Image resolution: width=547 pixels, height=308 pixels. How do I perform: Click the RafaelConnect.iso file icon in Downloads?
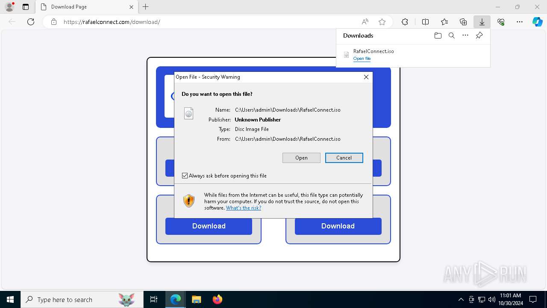pyautogui.click(x=347, y=55)
